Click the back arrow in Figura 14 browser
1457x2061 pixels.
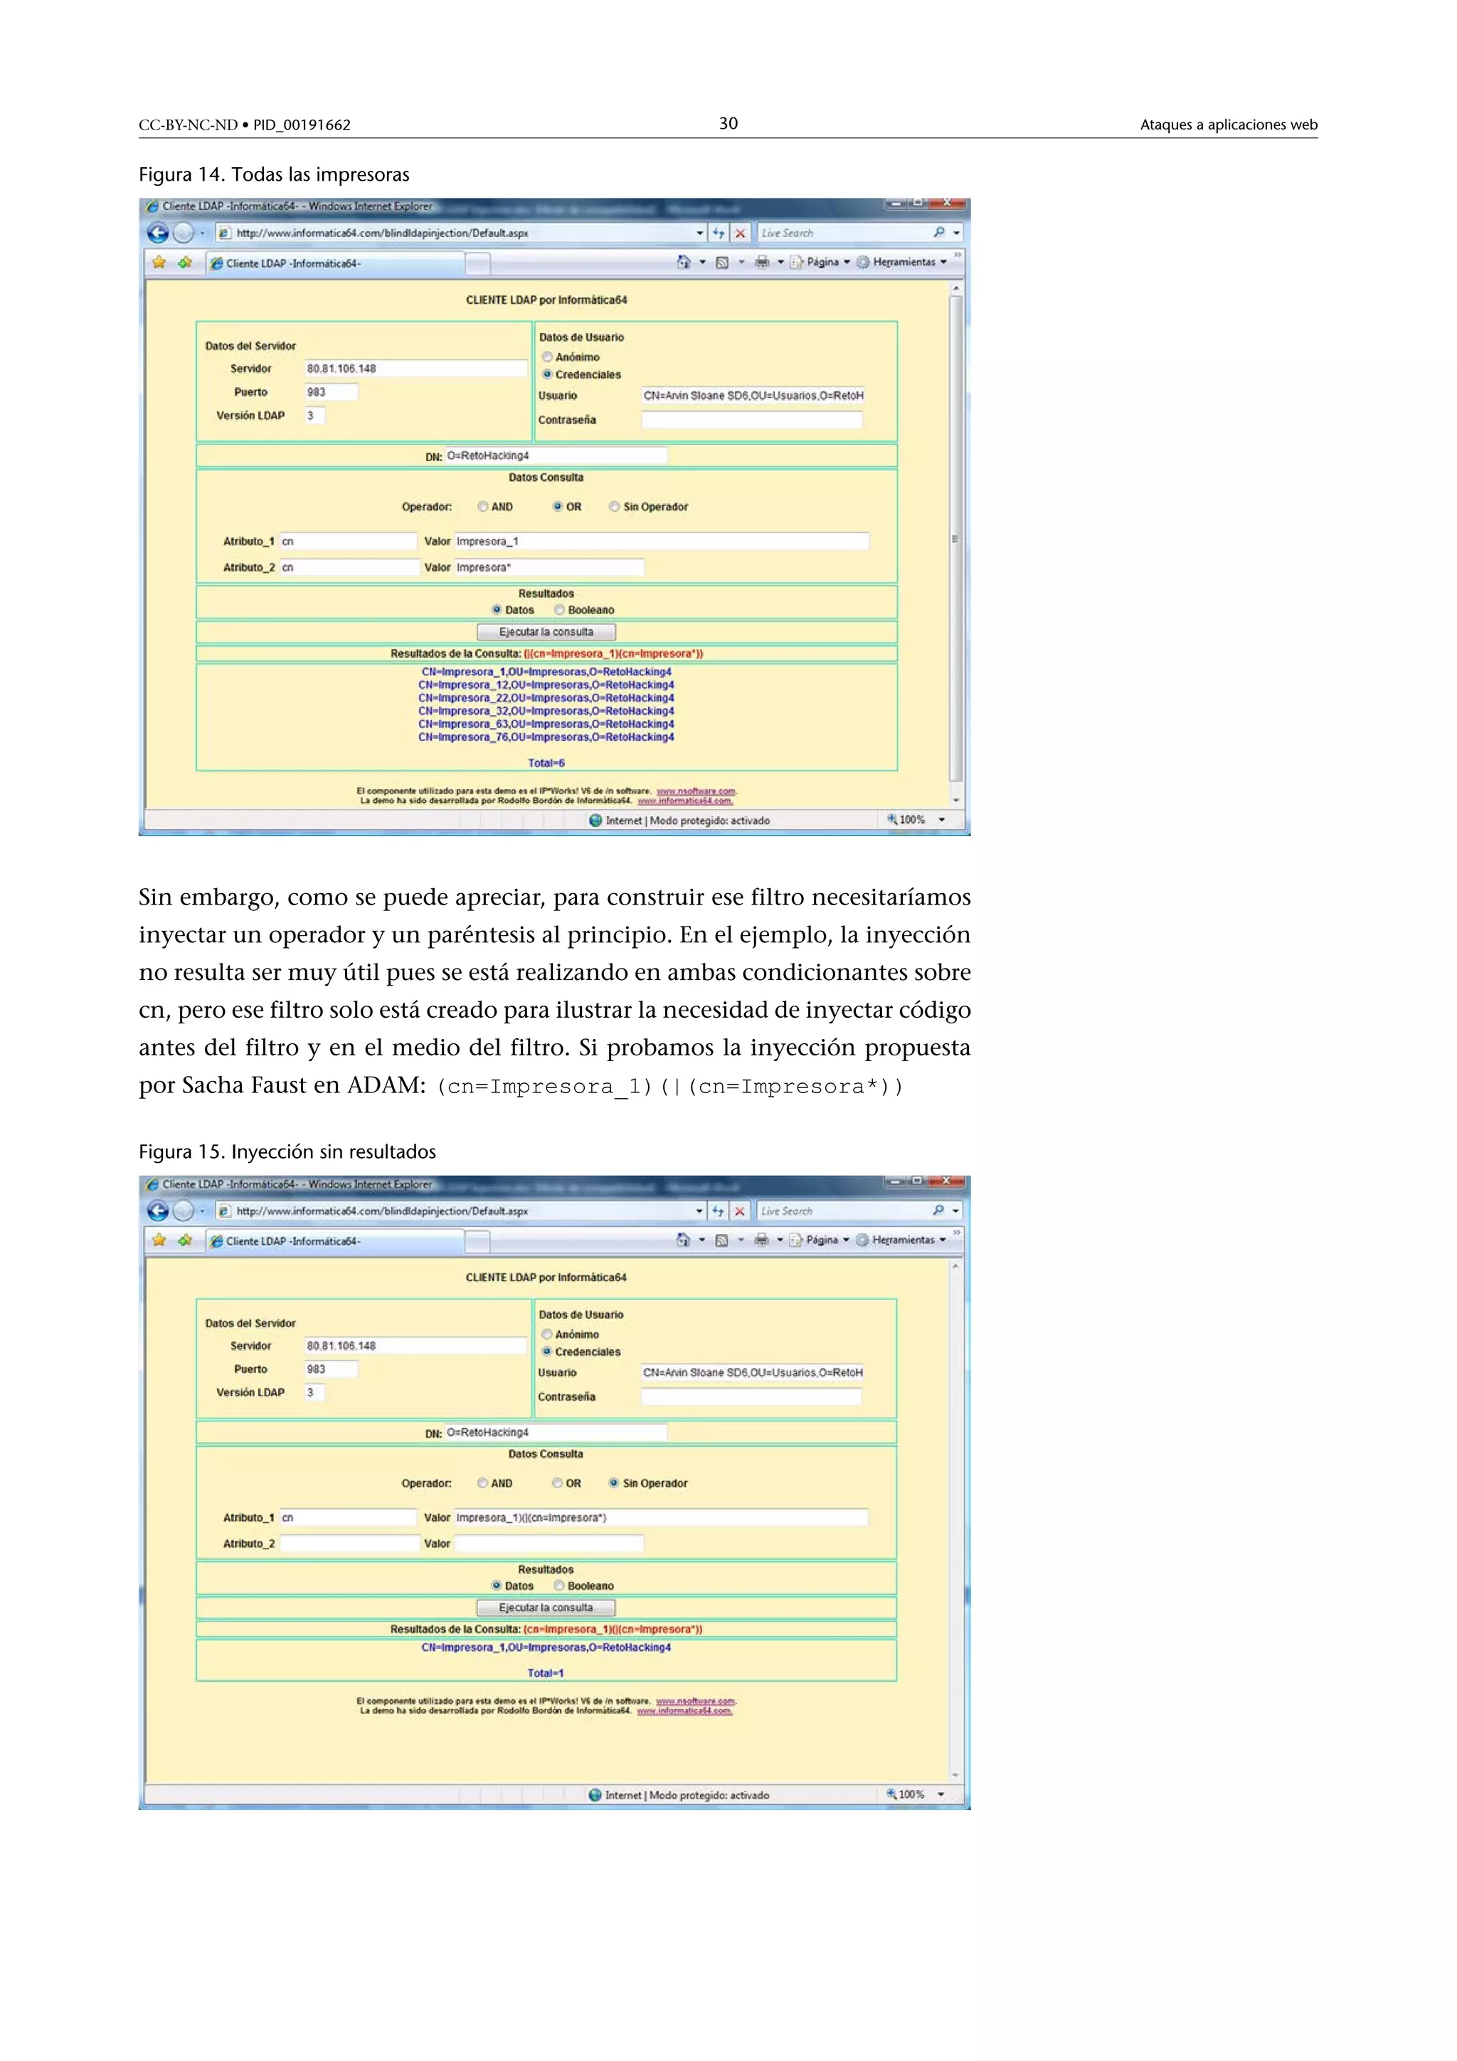[x=158, y=233]
